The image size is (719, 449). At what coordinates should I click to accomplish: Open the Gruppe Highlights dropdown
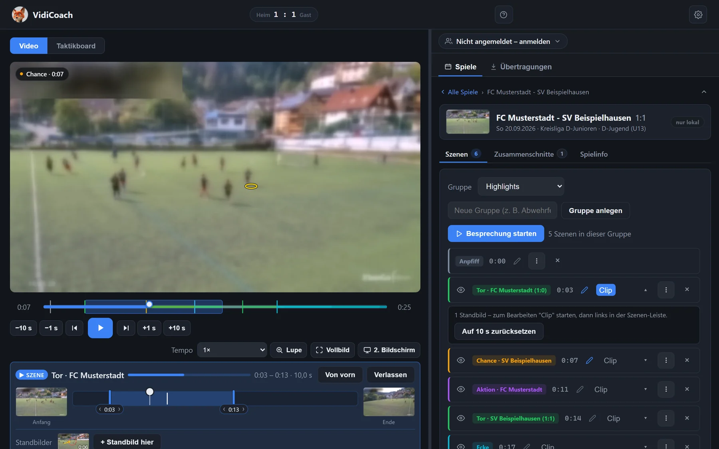click(x=521, y=186)
